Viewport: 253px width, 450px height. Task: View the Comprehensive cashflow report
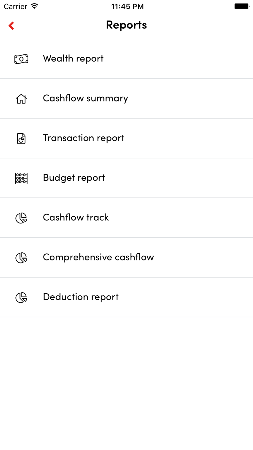126,257
